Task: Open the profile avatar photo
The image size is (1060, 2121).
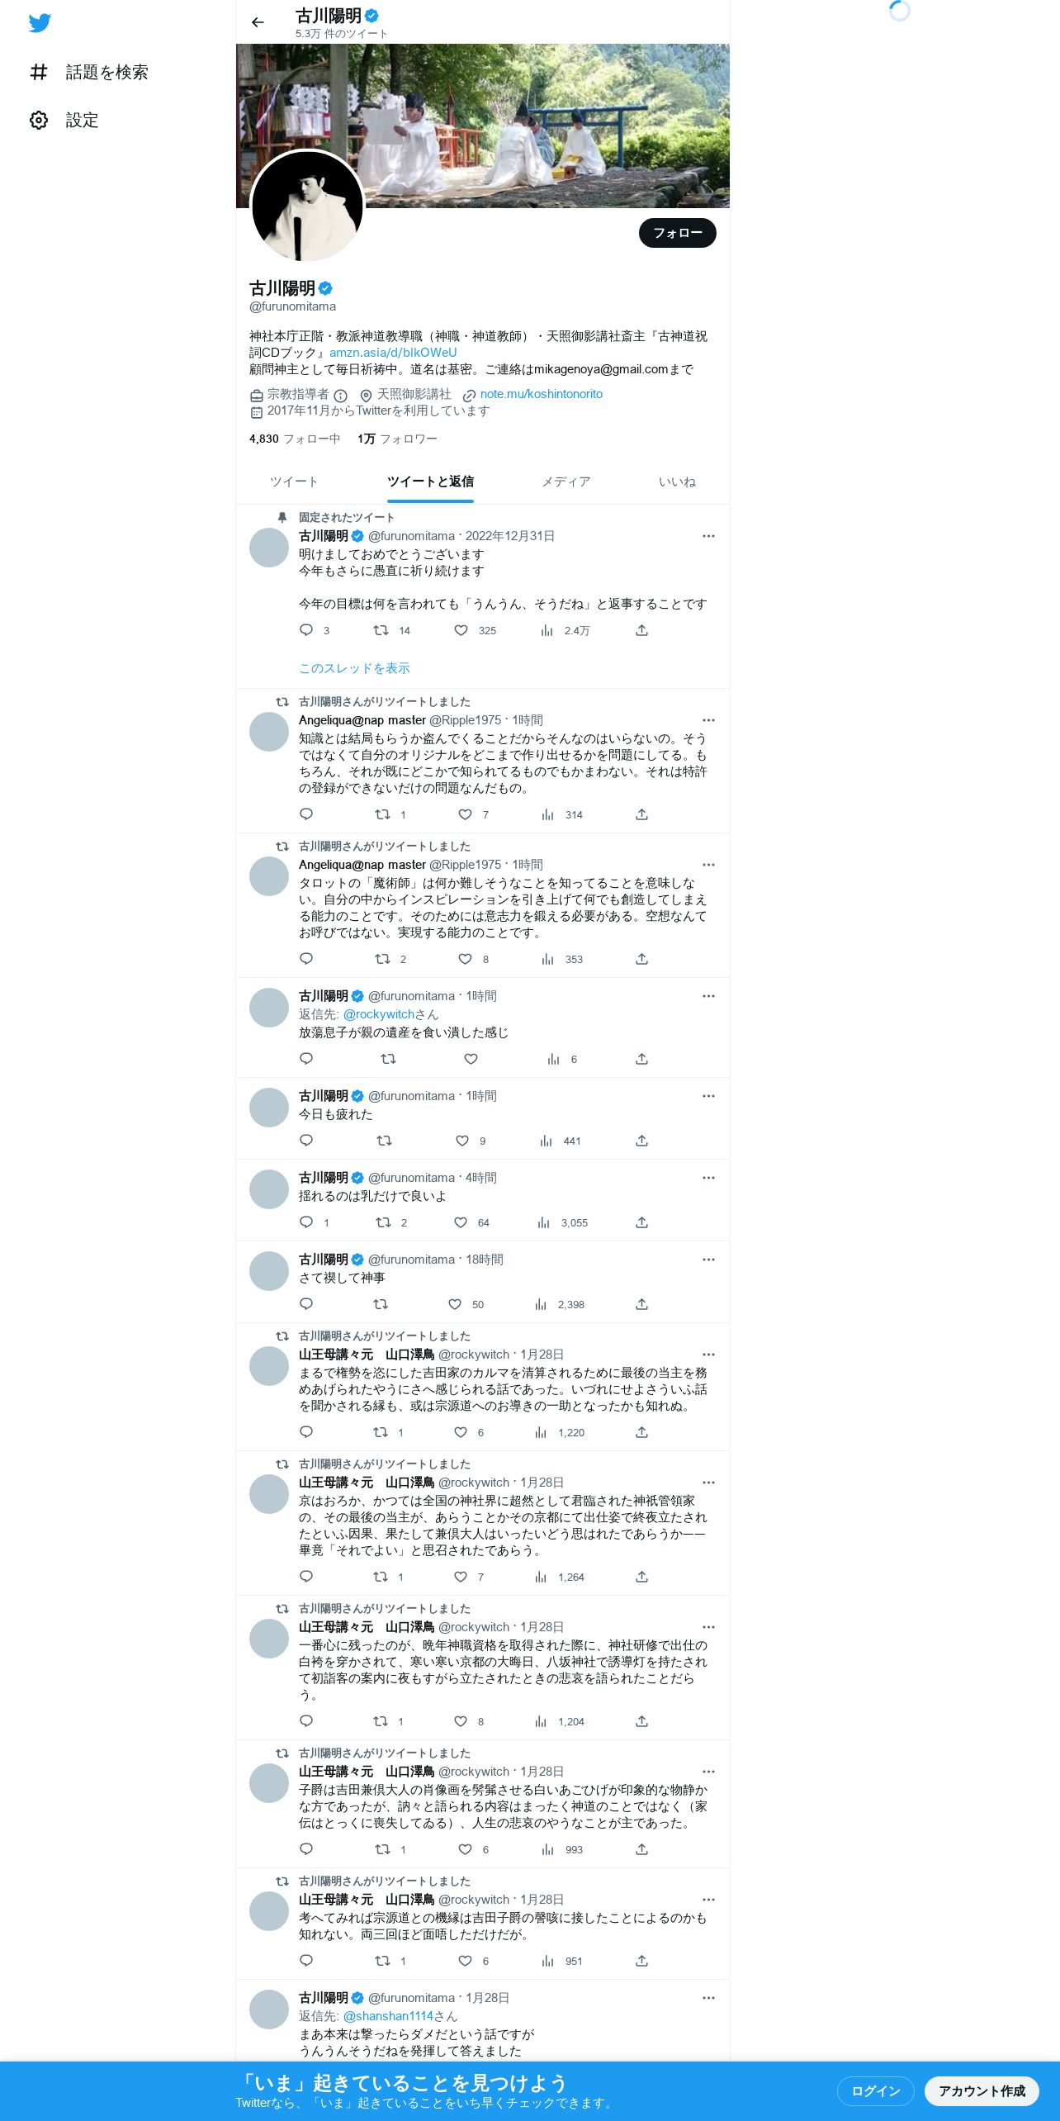Action: (307, 206)
